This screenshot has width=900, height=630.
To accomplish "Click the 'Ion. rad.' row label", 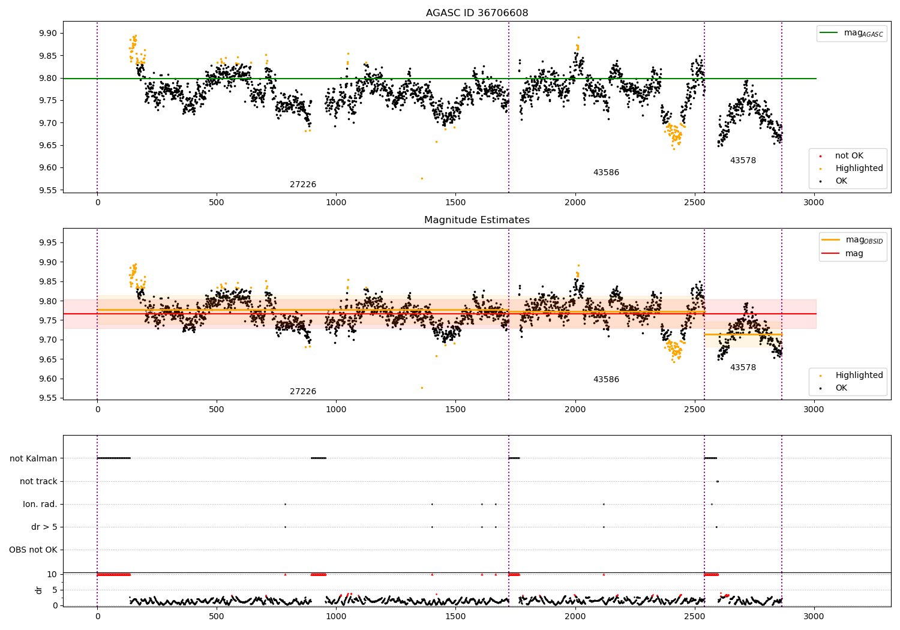I will tap(40, 505).
